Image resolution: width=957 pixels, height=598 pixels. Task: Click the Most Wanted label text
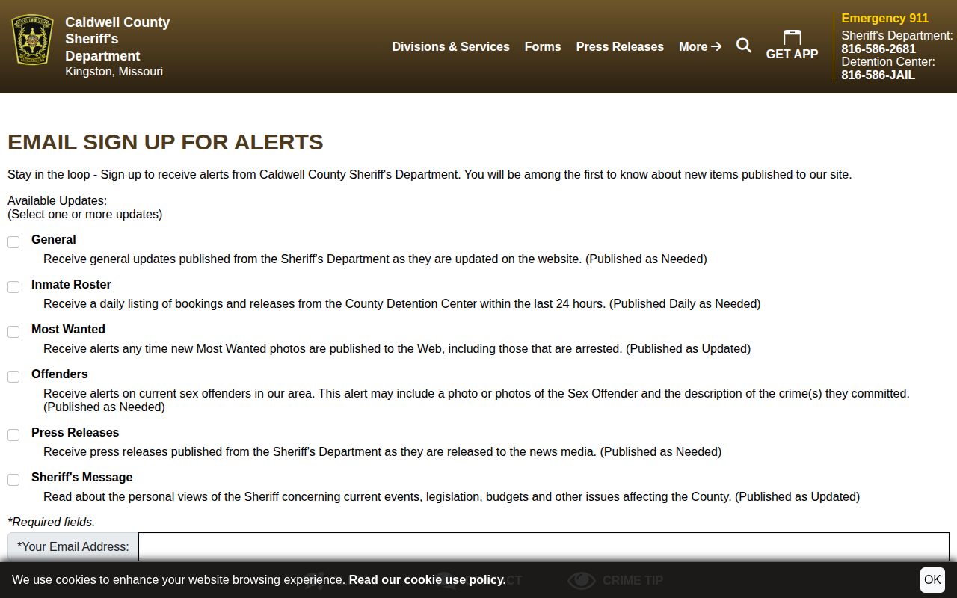[68, 329]
